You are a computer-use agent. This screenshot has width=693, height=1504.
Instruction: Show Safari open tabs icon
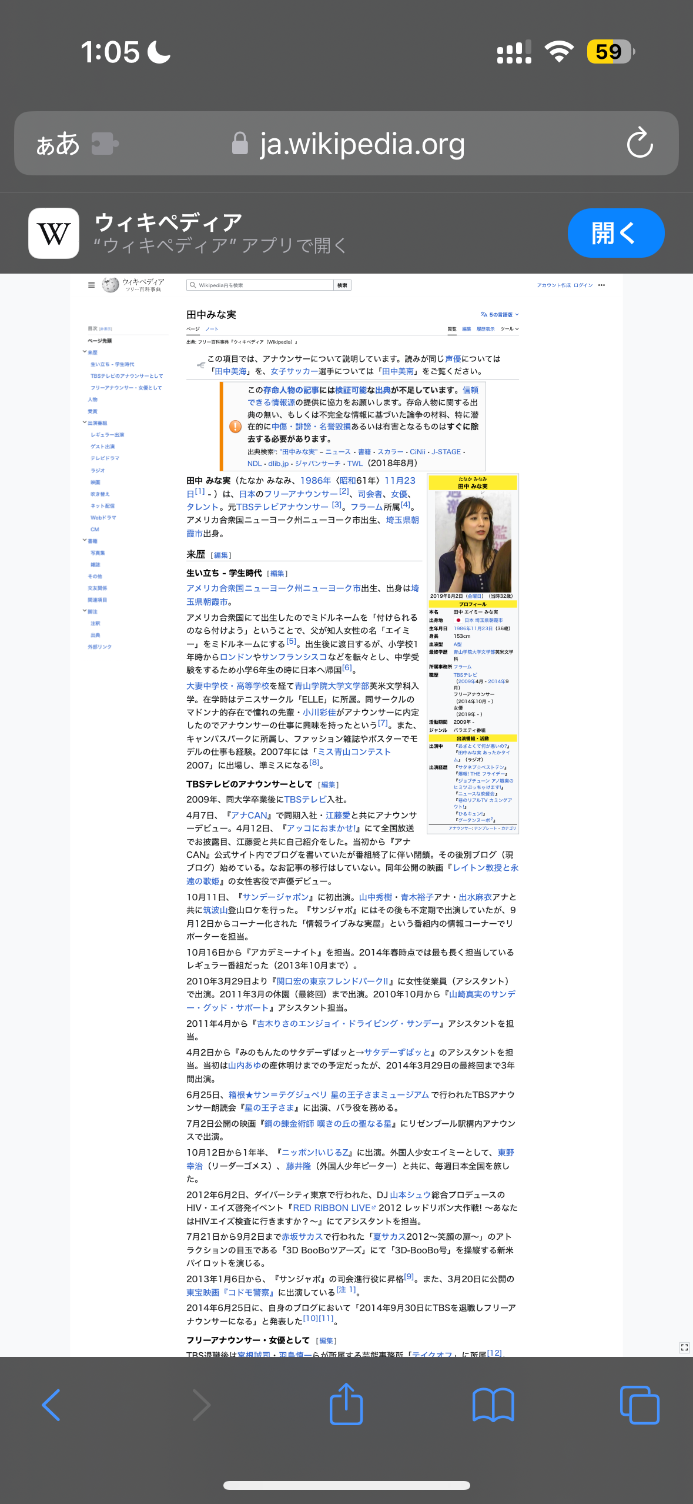click(x=640, y=1405)
